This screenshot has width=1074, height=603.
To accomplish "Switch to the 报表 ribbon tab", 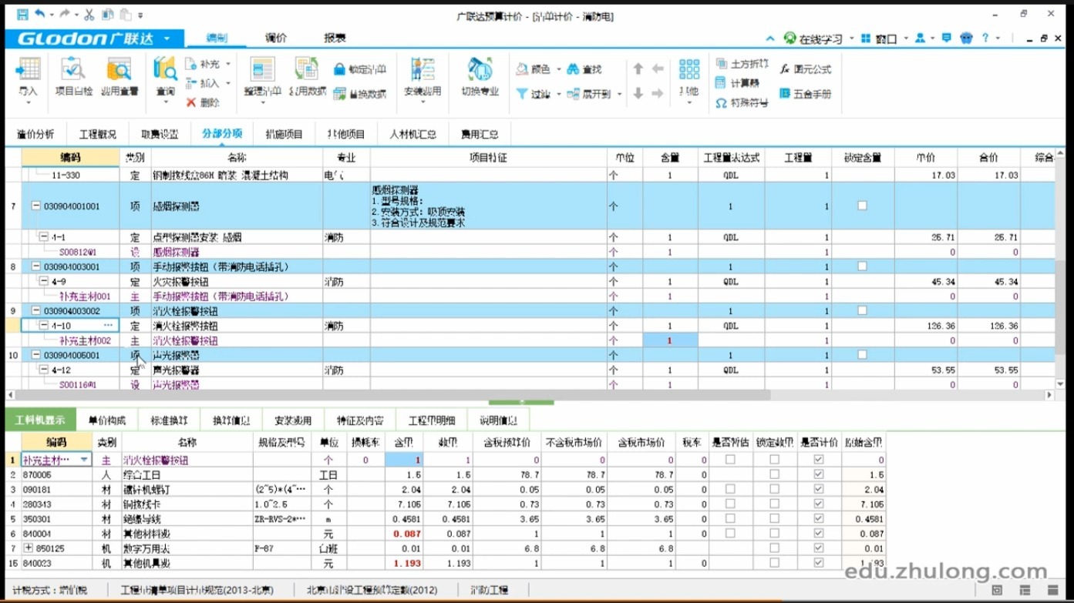I will click(x=335, y=38).
